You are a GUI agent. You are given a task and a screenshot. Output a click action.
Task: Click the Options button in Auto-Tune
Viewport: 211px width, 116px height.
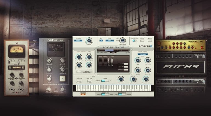coord(142,40)
